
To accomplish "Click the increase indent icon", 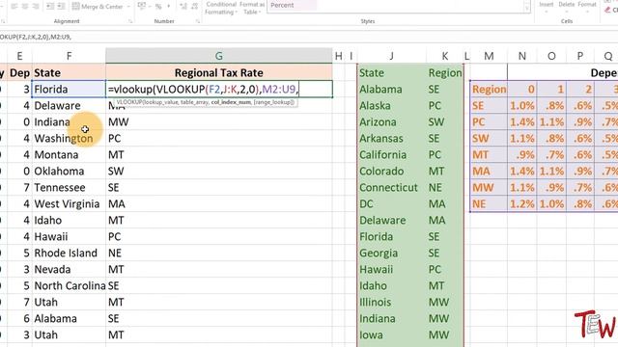I will 62,7.
